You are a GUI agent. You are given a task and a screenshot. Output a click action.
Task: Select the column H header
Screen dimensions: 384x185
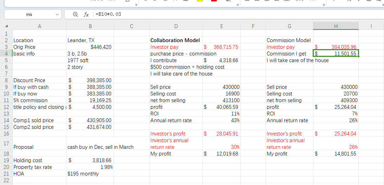coord(336,26)
